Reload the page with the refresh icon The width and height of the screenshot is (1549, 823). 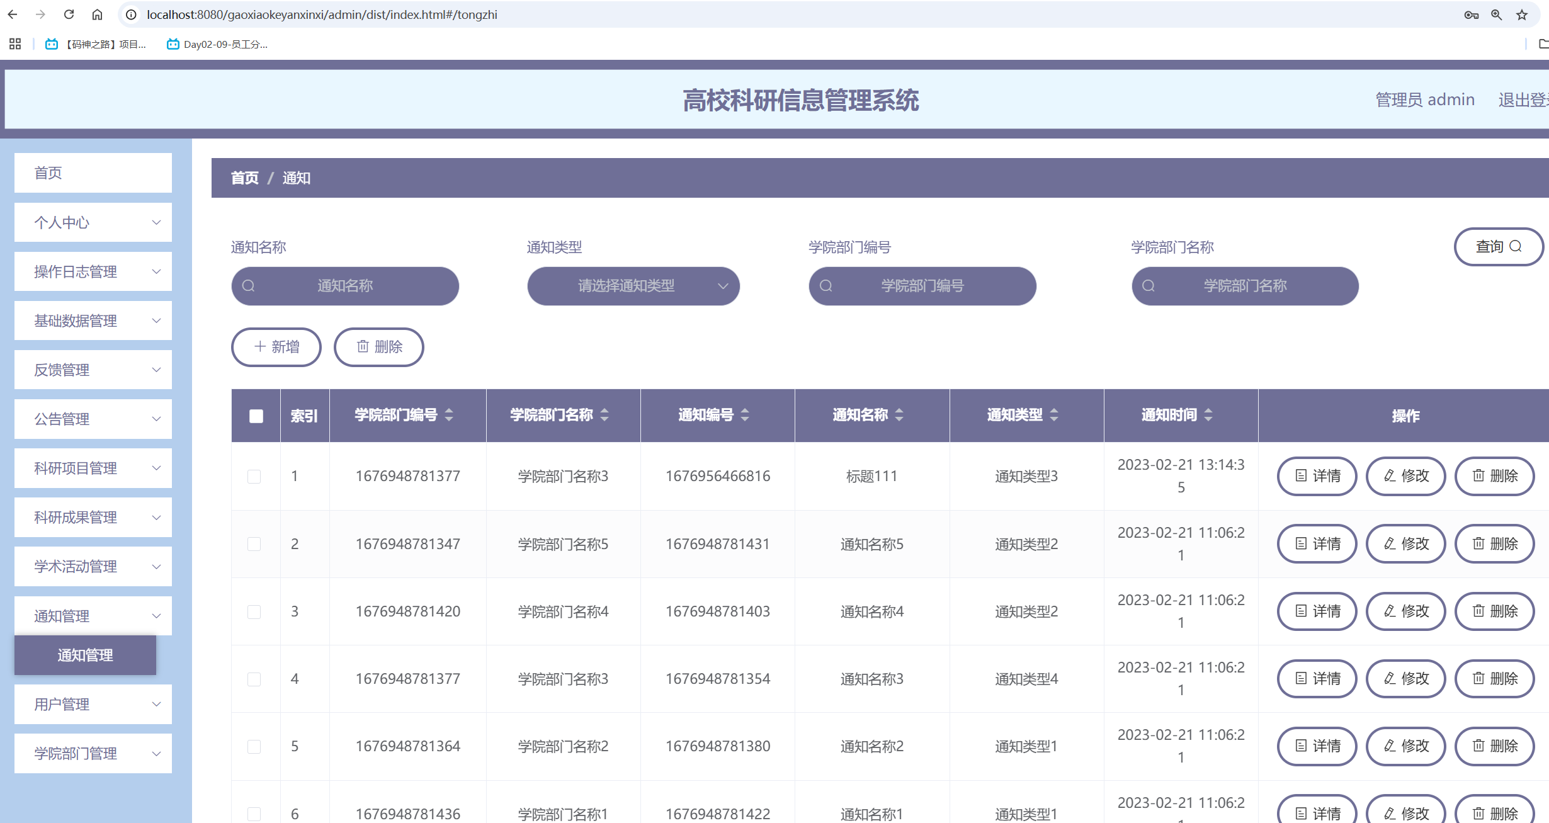(x=69, y=14)
